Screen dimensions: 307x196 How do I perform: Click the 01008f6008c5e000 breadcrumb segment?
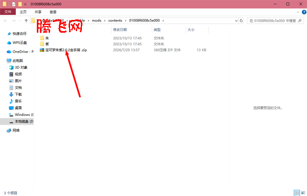[x=144, y=20]
